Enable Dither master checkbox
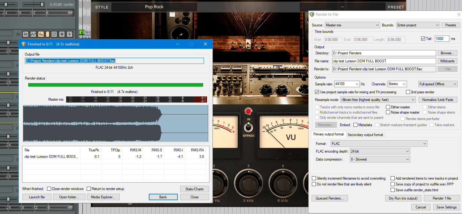 pos(388,107)
